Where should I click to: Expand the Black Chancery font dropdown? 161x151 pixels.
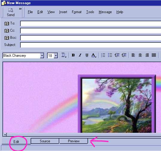[x=42, y=56]
